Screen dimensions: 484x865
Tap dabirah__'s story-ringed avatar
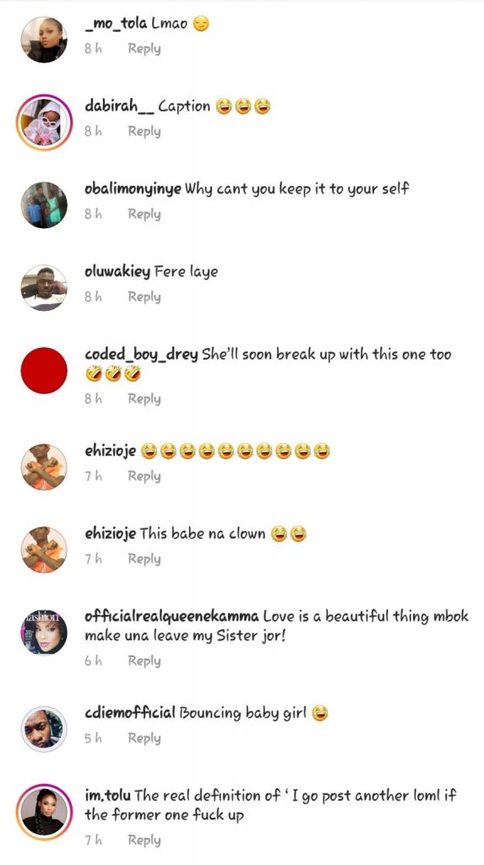[44, 122]
